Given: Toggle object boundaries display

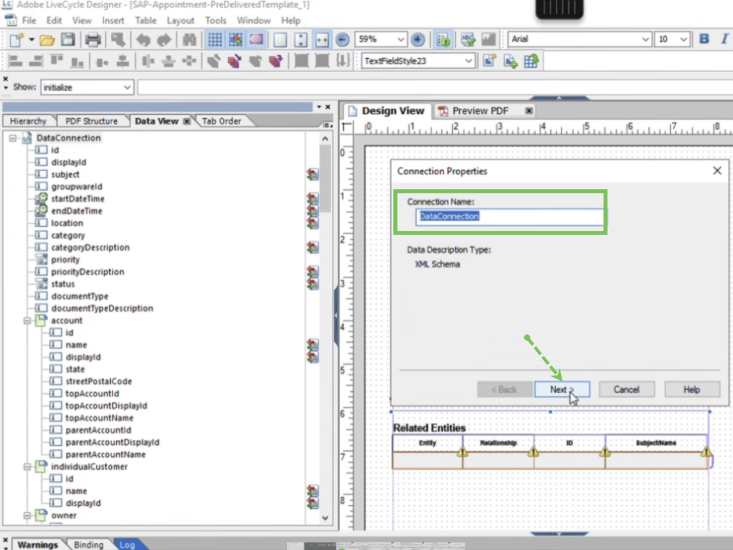Looking at the screenshot, I should click(256, 40).
